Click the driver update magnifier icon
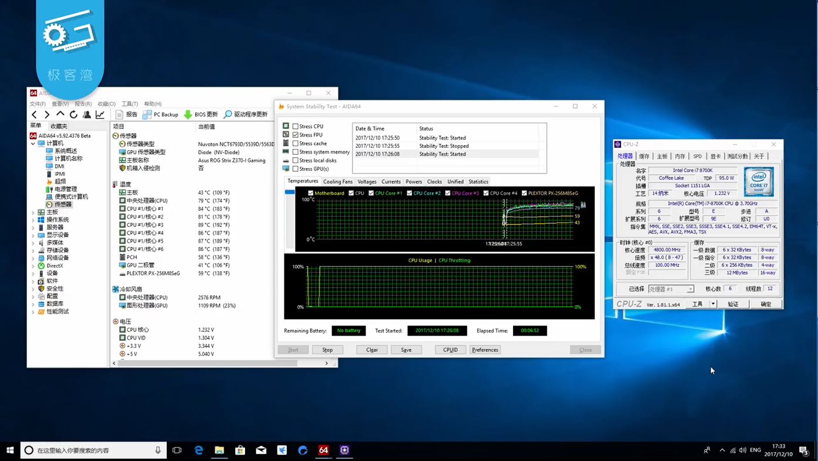The width and height of the screenshot is (818, 461). (x=227, y=114)
